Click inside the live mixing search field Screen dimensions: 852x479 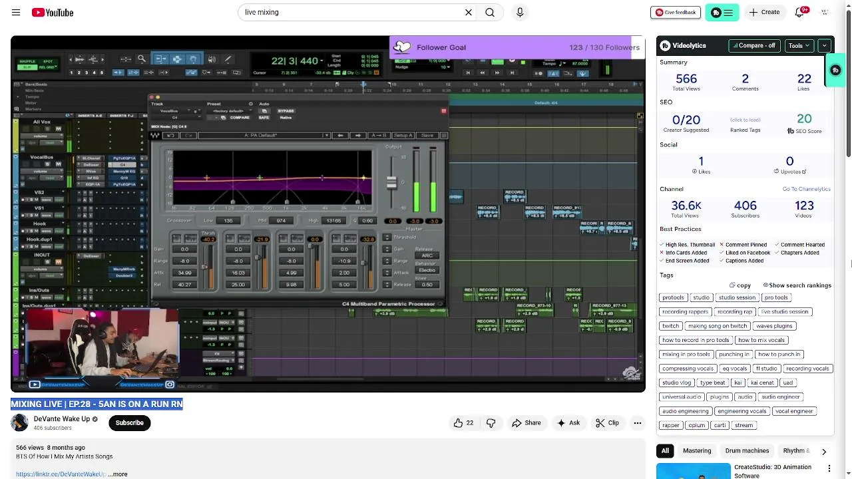pos(353,12)
